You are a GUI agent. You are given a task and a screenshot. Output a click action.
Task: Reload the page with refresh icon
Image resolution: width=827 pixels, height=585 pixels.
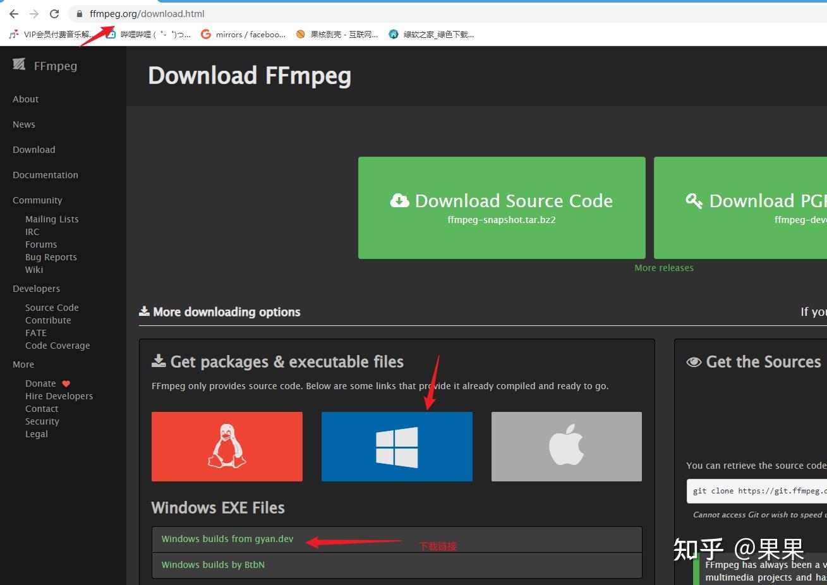pyautogui.click(x=54, y=14)
